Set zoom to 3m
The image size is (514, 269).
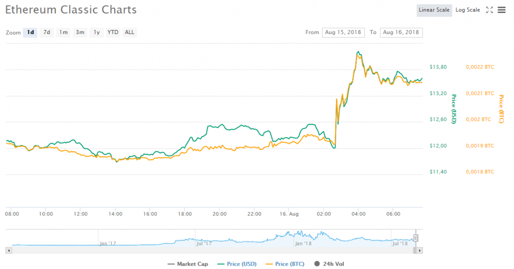coord(80,33)
